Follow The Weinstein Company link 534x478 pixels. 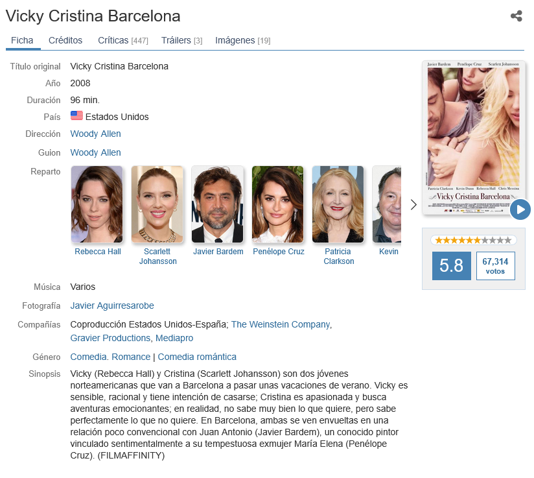tap(281, 324)
